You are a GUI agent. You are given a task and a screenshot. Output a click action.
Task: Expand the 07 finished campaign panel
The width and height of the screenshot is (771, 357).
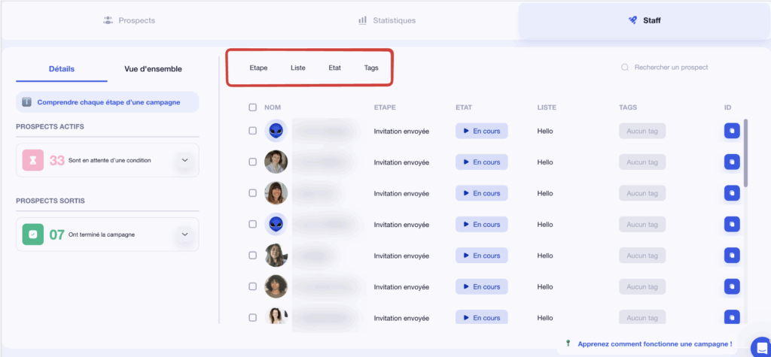tap(185, 234)
